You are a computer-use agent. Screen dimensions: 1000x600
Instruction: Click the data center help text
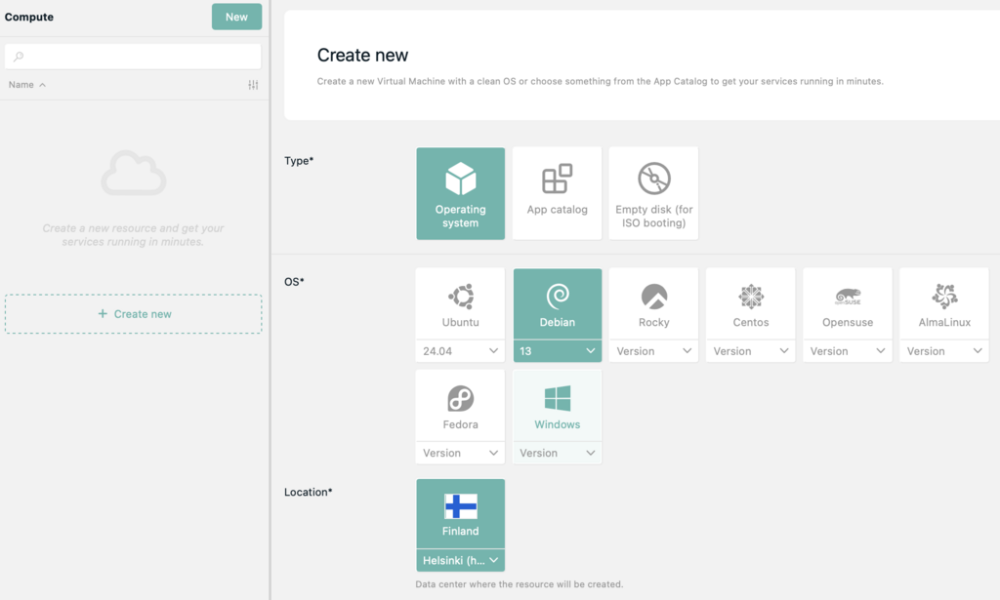click(520, 584)
